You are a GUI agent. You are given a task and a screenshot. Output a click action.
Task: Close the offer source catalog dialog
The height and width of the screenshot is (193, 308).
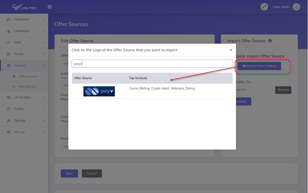point(231,50)
